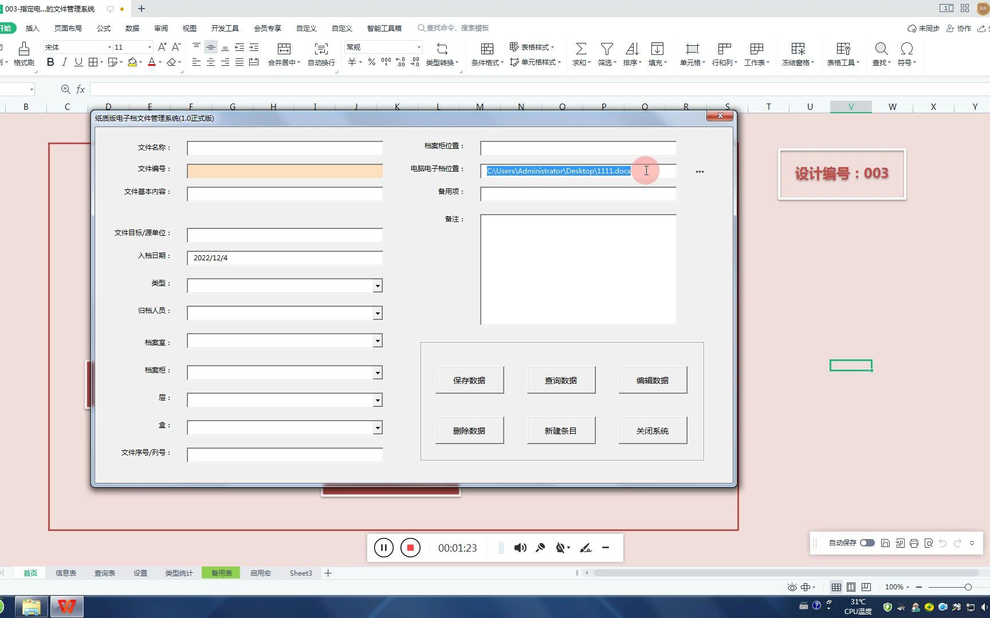Click the Find (查找) magnifier icon
This screenshot has width=990, height=618.
tap(881, 49)
